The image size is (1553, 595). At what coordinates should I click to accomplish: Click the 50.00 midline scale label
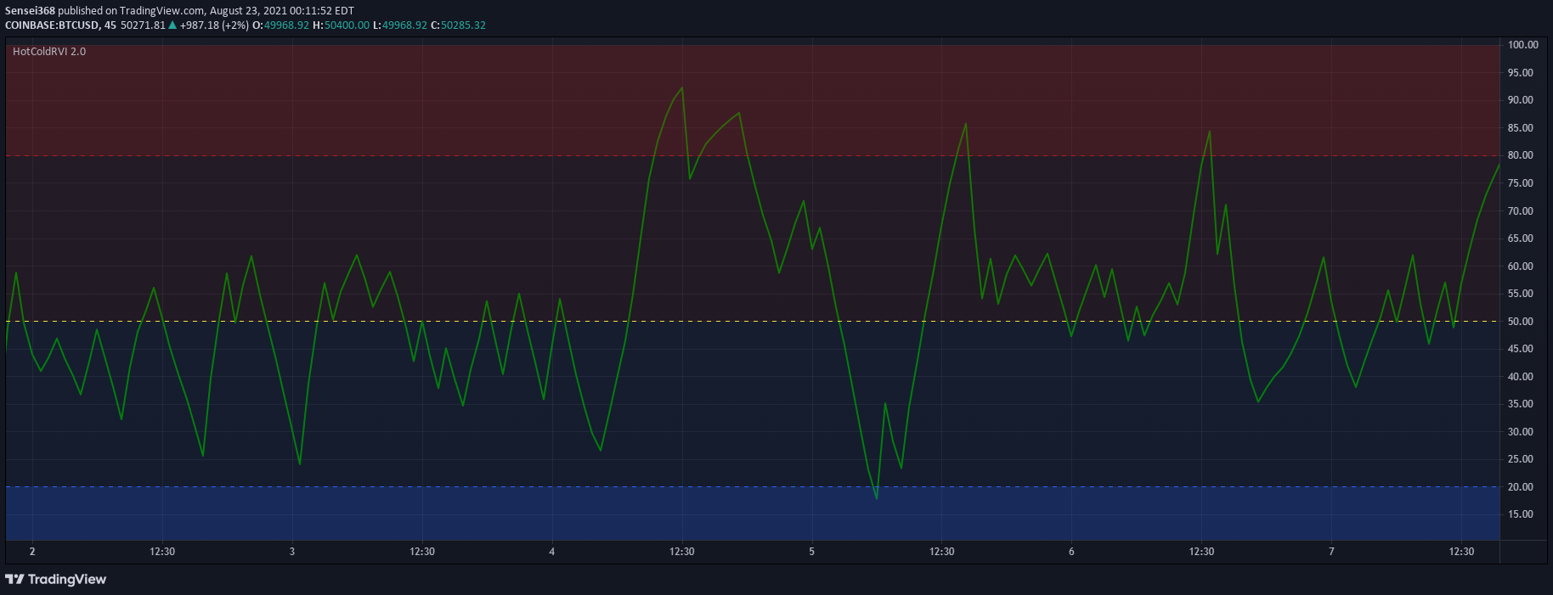click(1521, 322)
